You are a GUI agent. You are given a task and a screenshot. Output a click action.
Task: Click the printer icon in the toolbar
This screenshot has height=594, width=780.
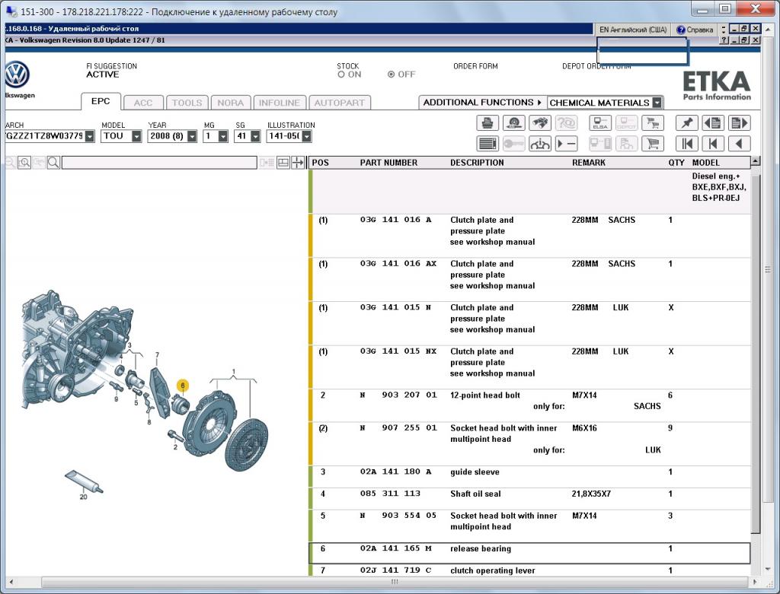coord(487,122)
